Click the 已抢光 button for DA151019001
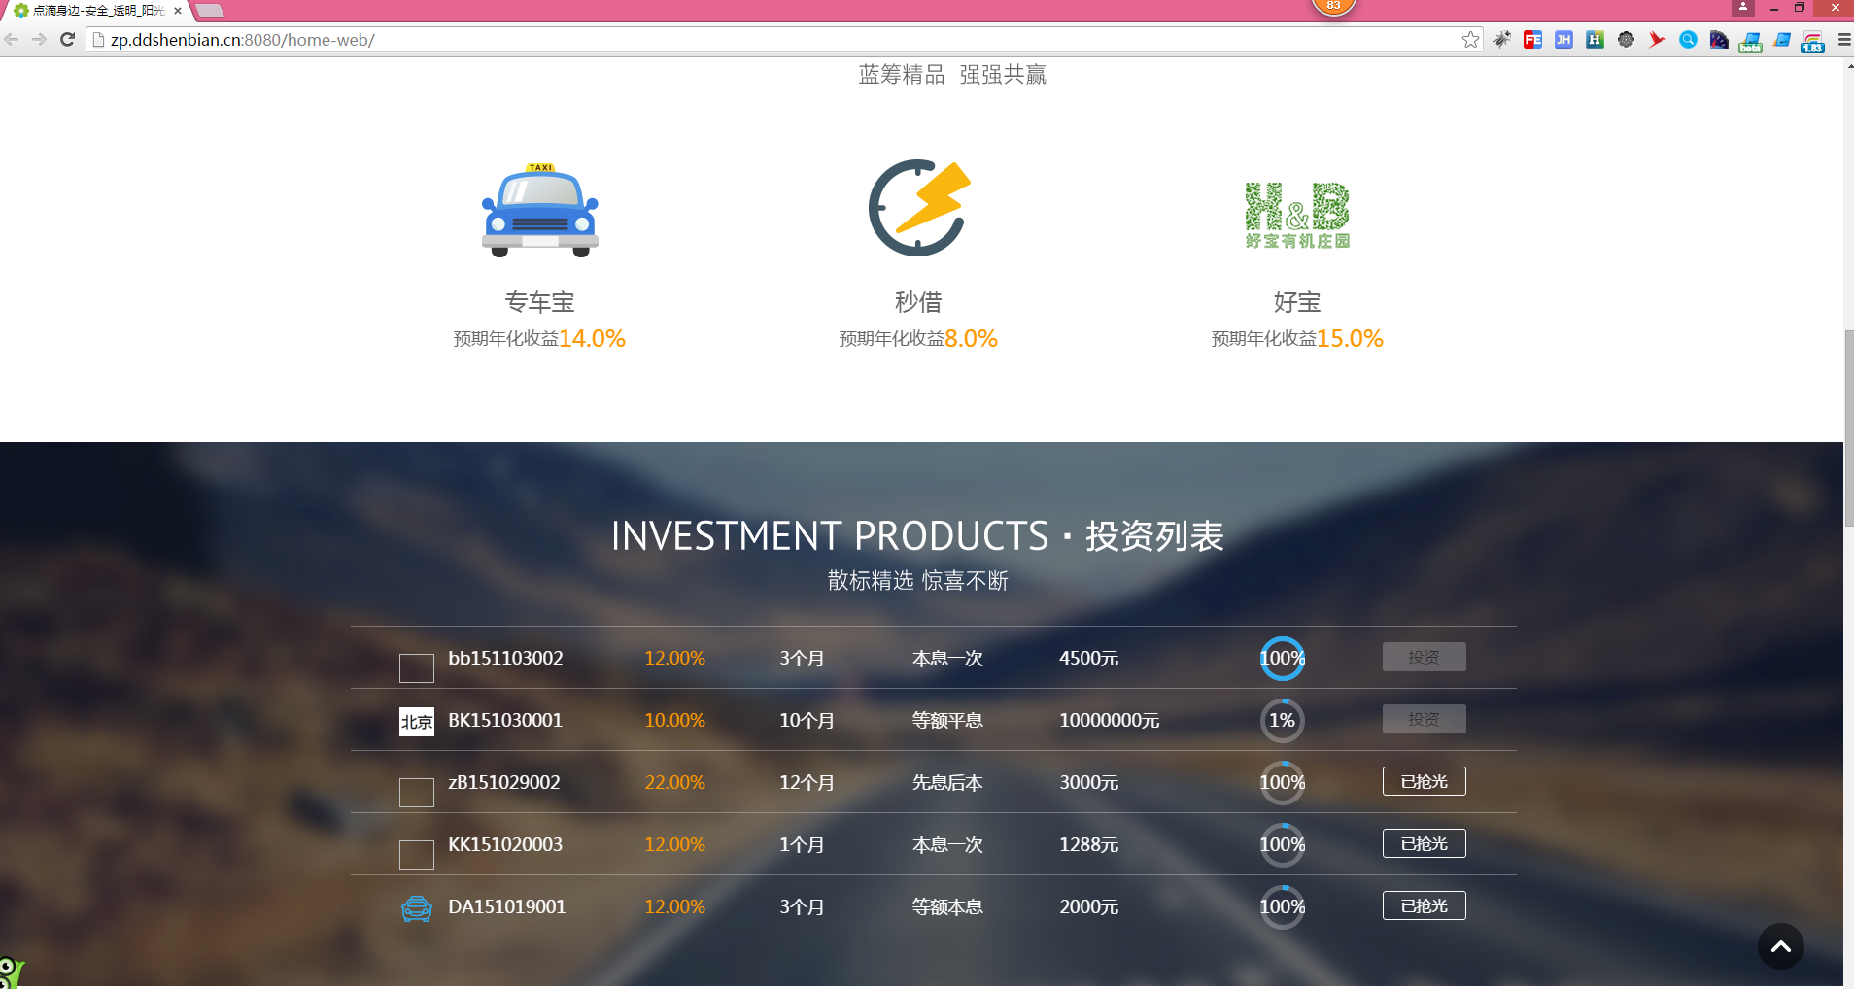Viewport: 1854px width, 989px height. pos(1425,905)
